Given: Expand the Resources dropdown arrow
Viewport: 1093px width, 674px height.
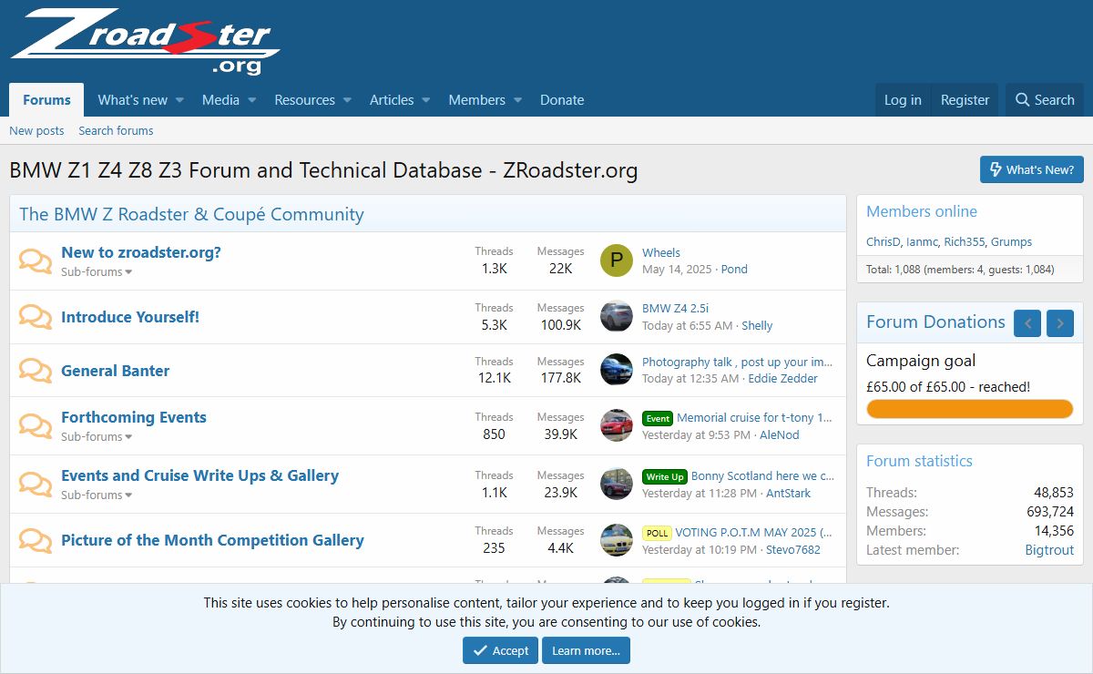Looking at the screenshot, I should click(347, 100).
